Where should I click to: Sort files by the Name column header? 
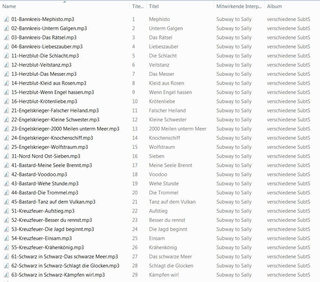click(65, 6)
